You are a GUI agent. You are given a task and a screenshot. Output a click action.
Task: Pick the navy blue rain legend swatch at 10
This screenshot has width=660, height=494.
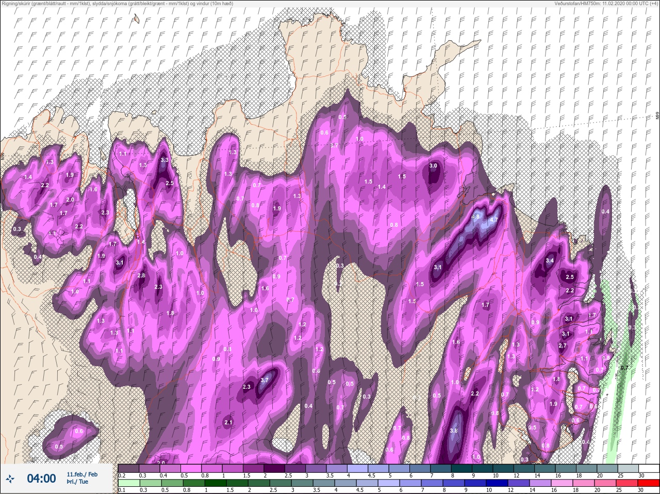point(498,483)
